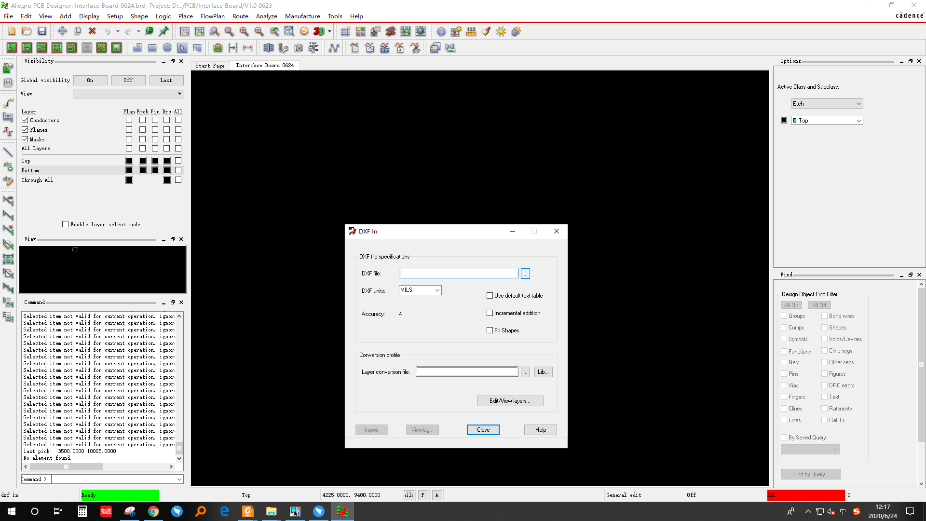This screenshot has width=926, height=521.
Task: Click the Through All Drc color swatch
Action: [167, 180]
